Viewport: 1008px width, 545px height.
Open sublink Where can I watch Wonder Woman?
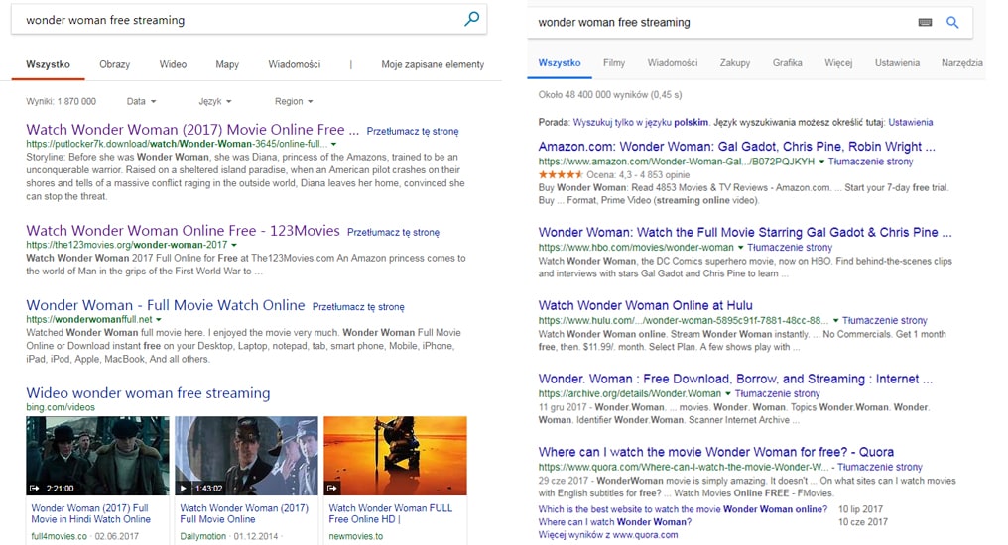pyautogui.click(x=614, y=522)
